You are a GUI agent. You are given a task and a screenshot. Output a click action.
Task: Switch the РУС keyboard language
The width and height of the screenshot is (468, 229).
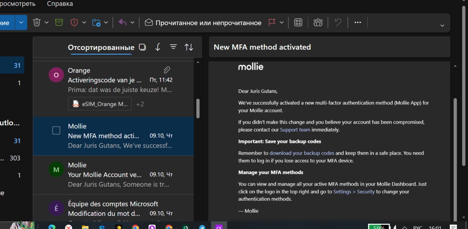click(418, 227)
